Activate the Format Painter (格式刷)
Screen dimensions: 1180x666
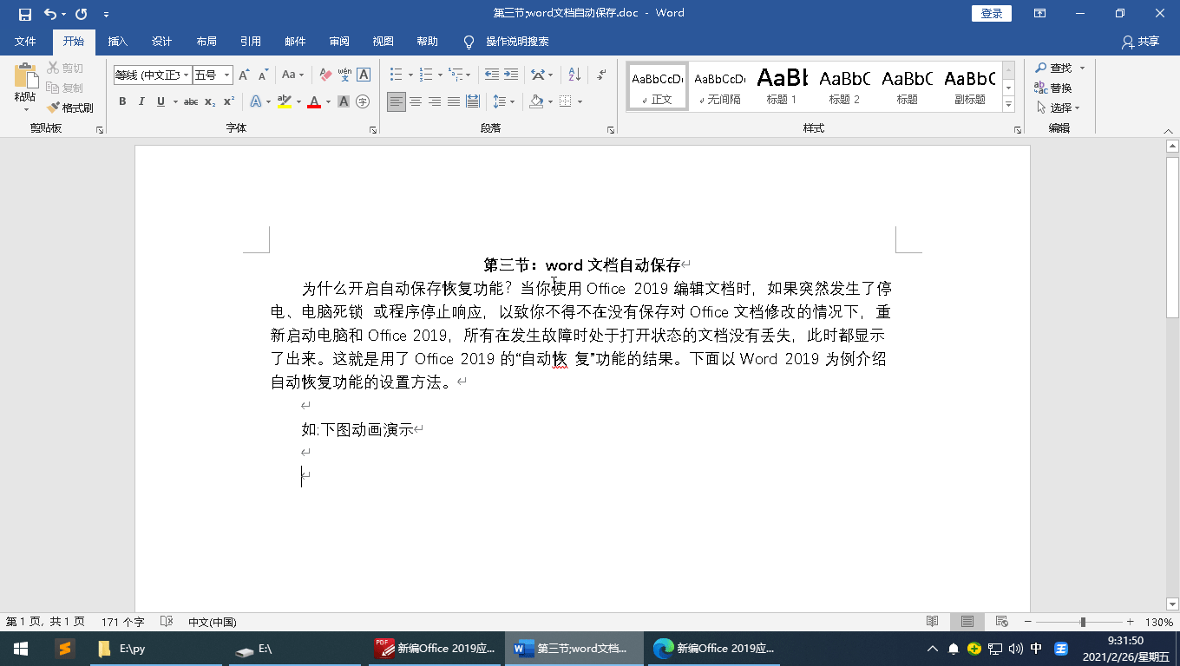[x=70, y=108]
